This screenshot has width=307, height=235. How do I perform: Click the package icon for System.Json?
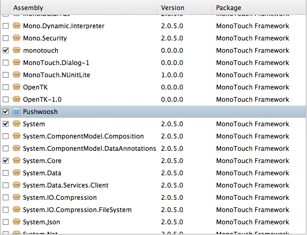[x=17, y=222]
